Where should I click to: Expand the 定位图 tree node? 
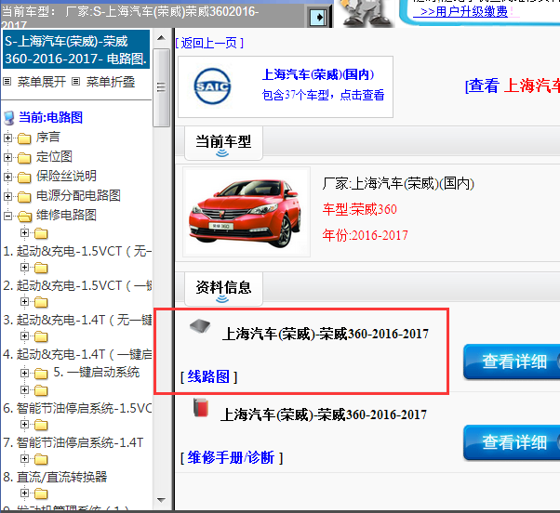7,157
